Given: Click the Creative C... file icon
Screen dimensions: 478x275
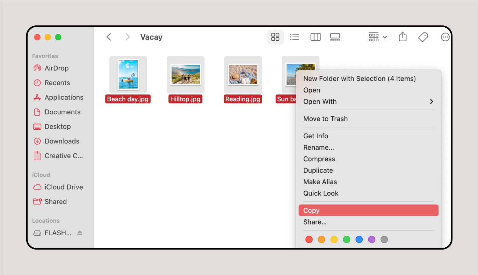Looking at the screenshot, I should [37, 155].
